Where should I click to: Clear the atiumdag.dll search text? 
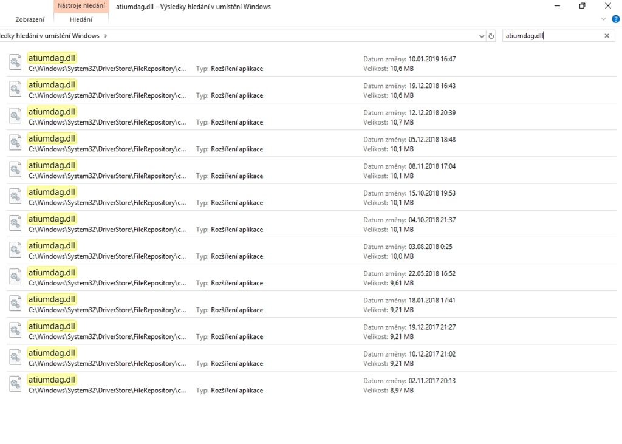click(606, 36)
